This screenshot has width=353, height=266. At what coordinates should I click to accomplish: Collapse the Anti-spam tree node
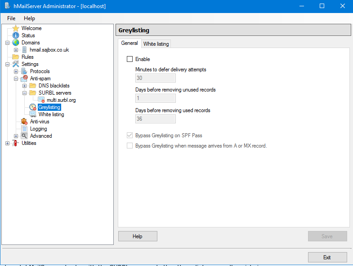[x=16, y=78]
